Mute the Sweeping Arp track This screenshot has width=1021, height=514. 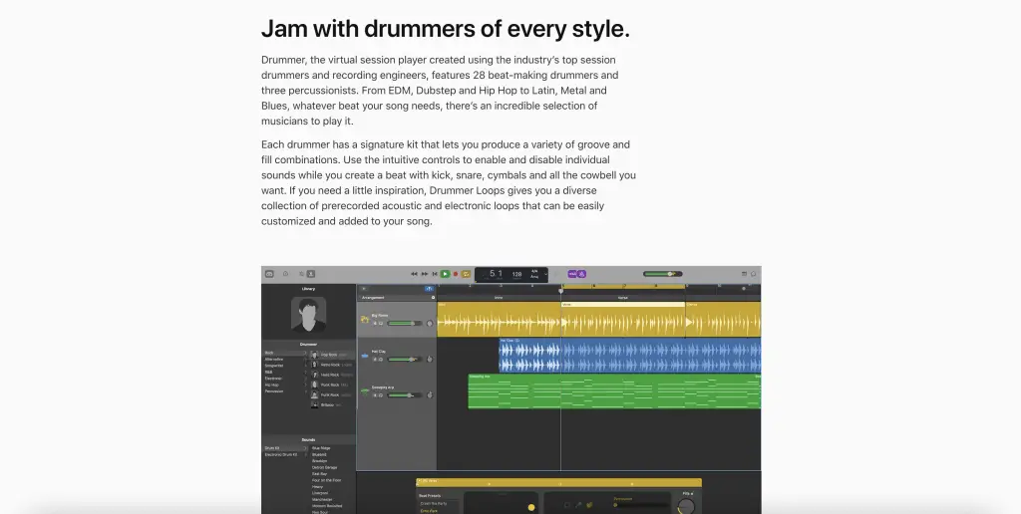(375, 394)
